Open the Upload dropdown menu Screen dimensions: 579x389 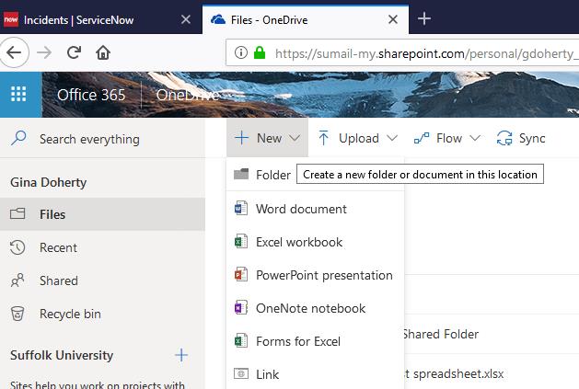[358, 138]
